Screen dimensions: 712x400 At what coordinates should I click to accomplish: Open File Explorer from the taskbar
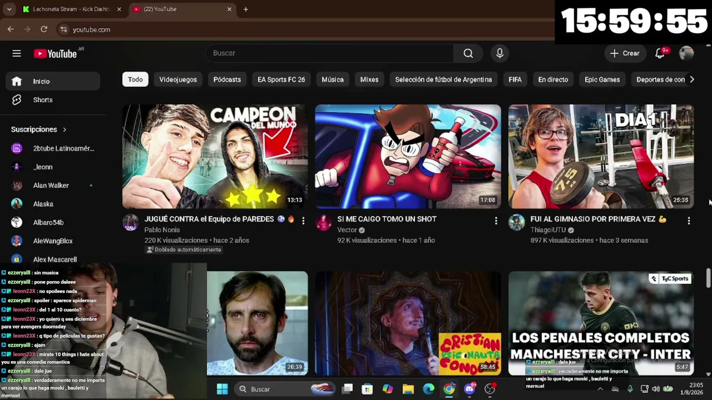point(408,389)
